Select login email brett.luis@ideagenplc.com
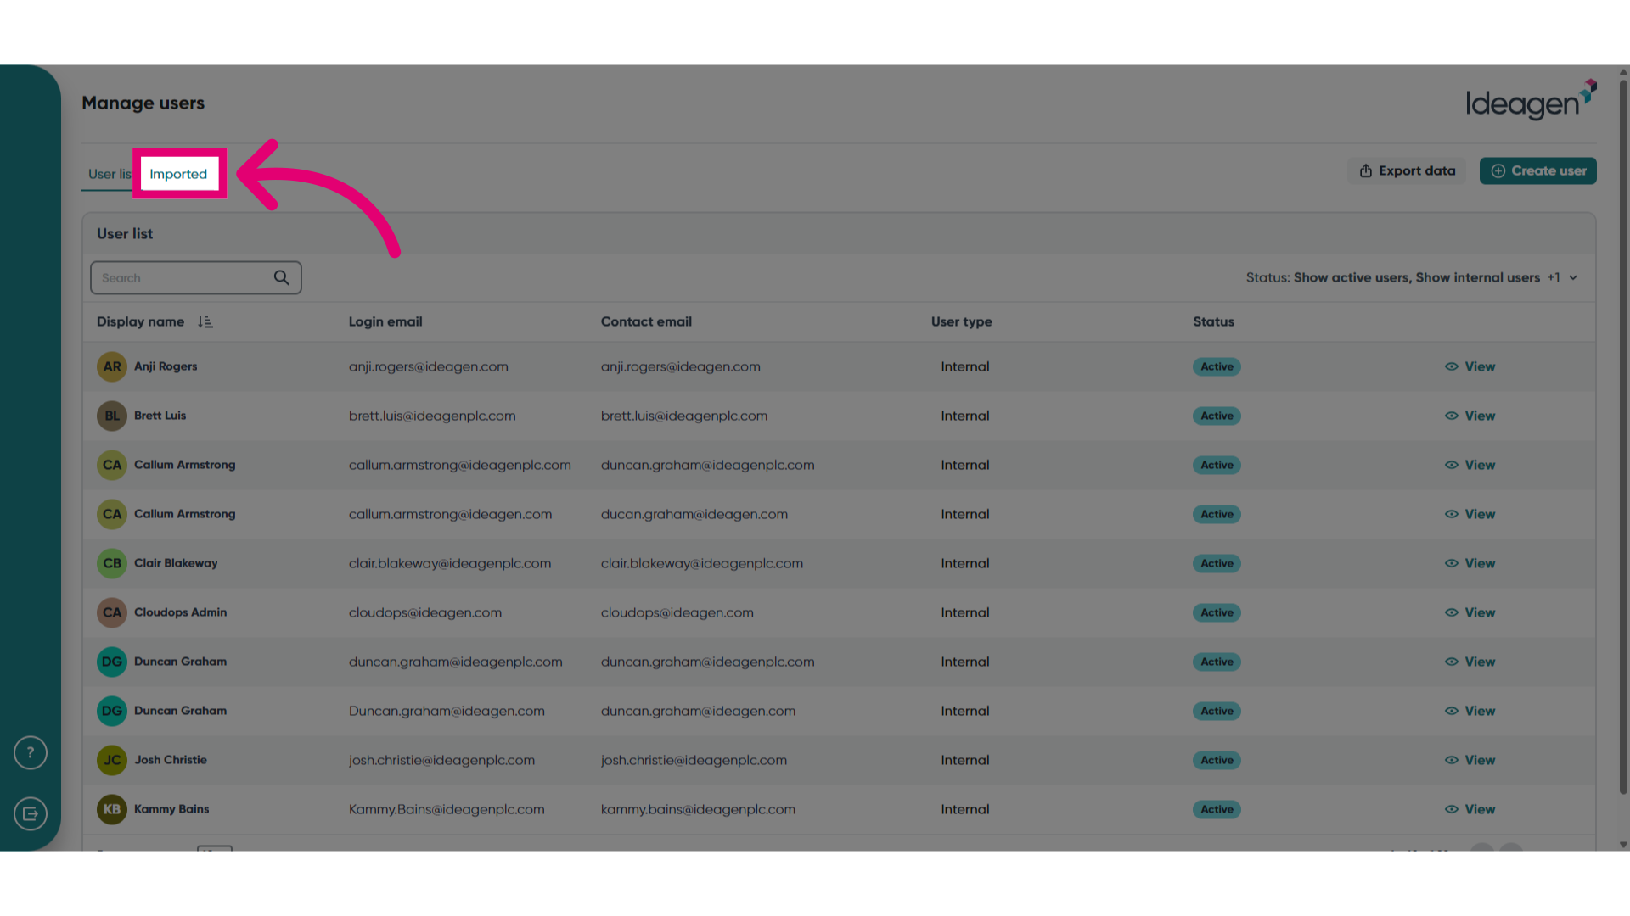 pos(432,416)
